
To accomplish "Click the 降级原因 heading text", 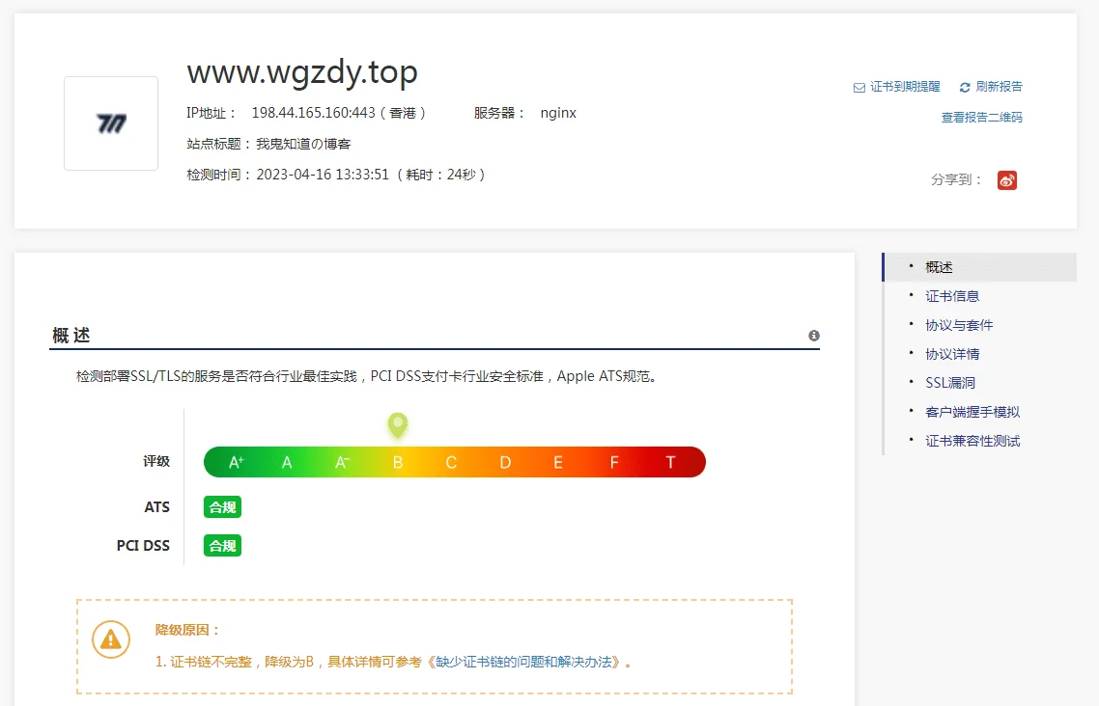I will pos(187,631).
